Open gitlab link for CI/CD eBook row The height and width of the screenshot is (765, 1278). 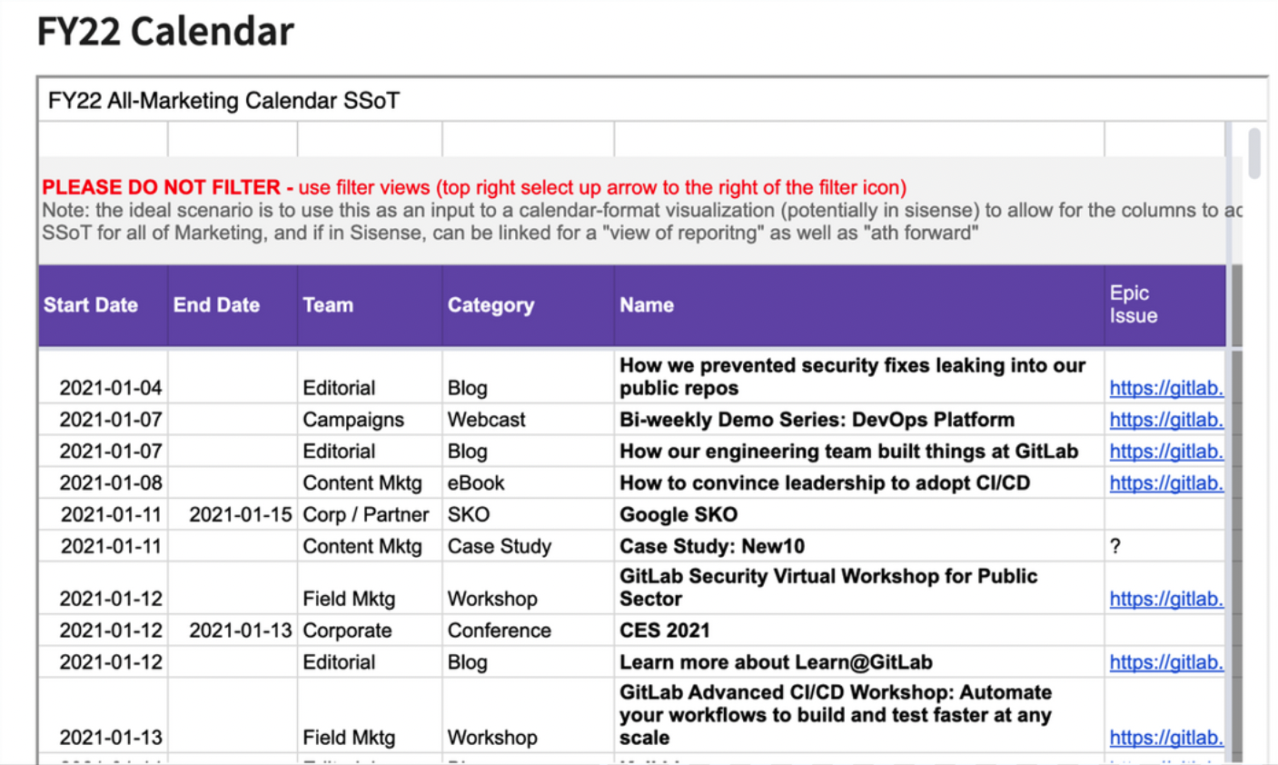tap(1166, 483)
